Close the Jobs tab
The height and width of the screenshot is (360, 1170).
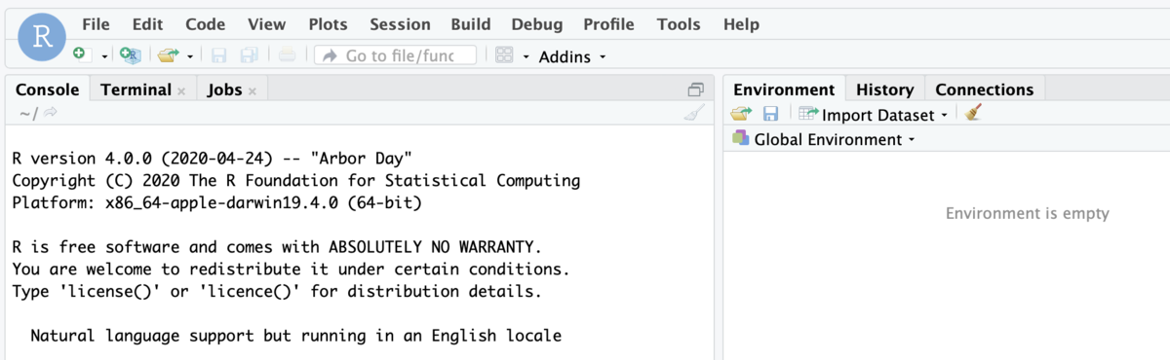[x=252, y=90]
